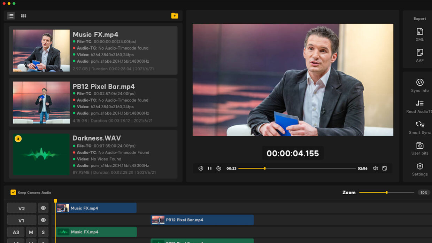Toggle fullscreen preview
Screen dimensions: 432x243
(x=385, y=168)
